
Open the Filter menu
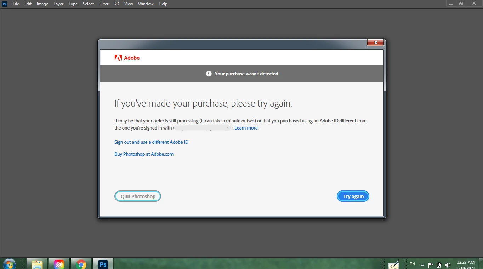click(x=104, y=4)
